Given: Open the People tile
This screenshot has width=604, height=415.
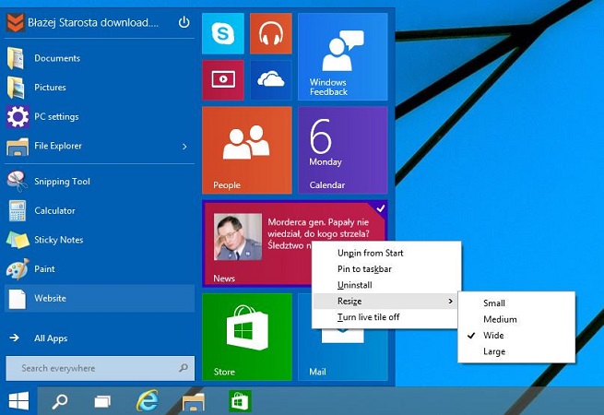Looking at the screenshot, I should (x=247, y=150).
